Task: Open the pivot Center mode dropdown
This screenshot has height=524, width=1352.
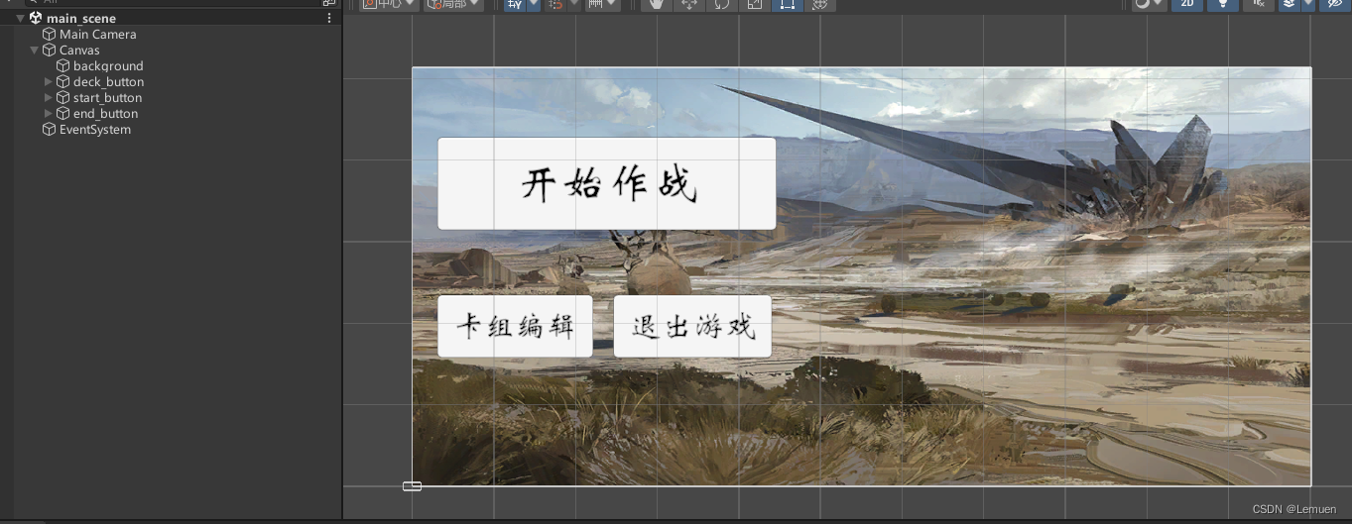Action: pyautogui.click(x=389, y=4)
